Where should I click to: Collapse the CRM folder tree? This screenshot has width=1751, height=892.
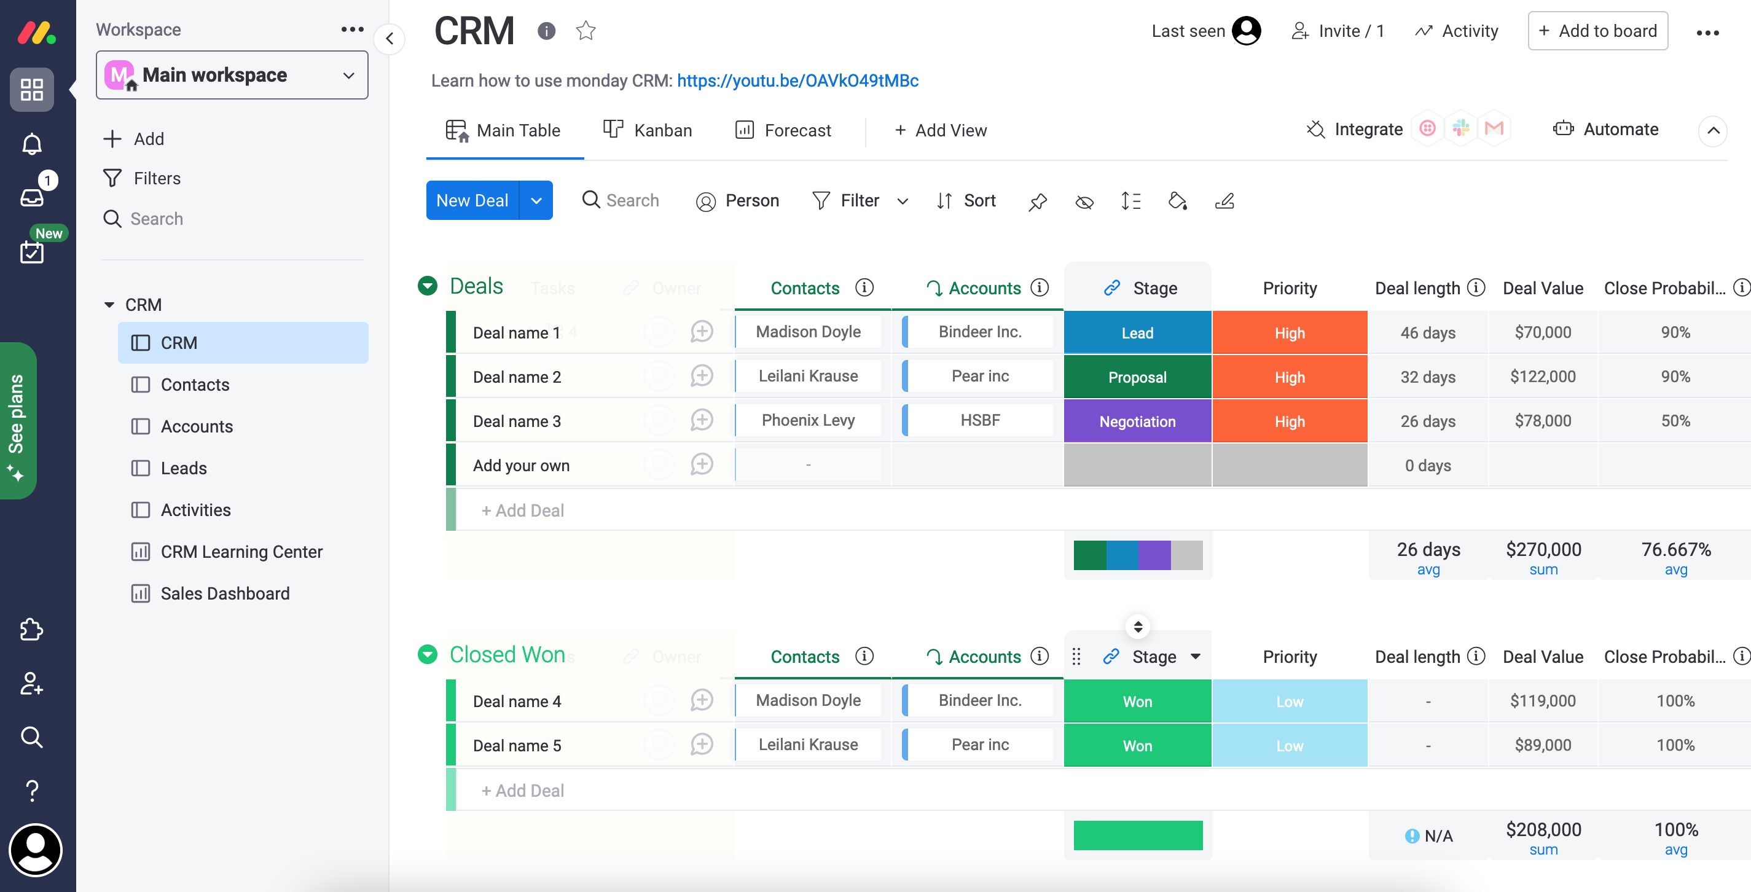[109, 305]
